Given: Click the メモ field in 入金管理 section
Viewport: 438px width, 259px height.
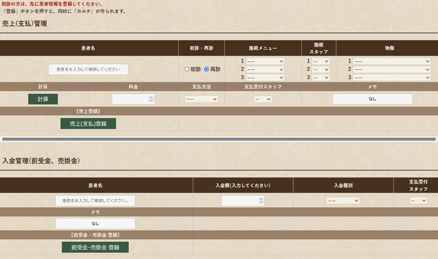Looking at the screenshot, I should 95,224.
